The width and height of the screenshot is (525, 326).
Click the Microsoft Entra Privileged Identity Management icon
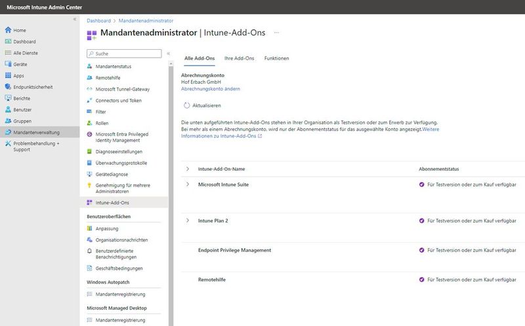coord(89,134)
